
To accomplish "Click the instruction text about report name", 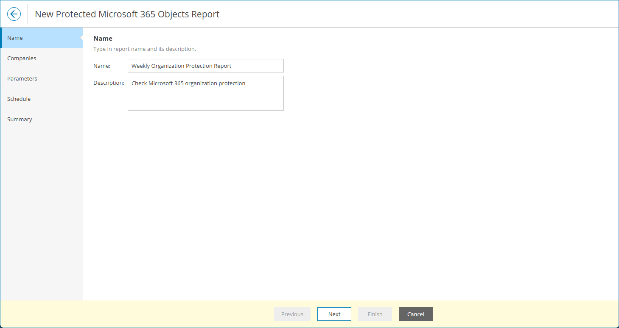I will [145, 49].
